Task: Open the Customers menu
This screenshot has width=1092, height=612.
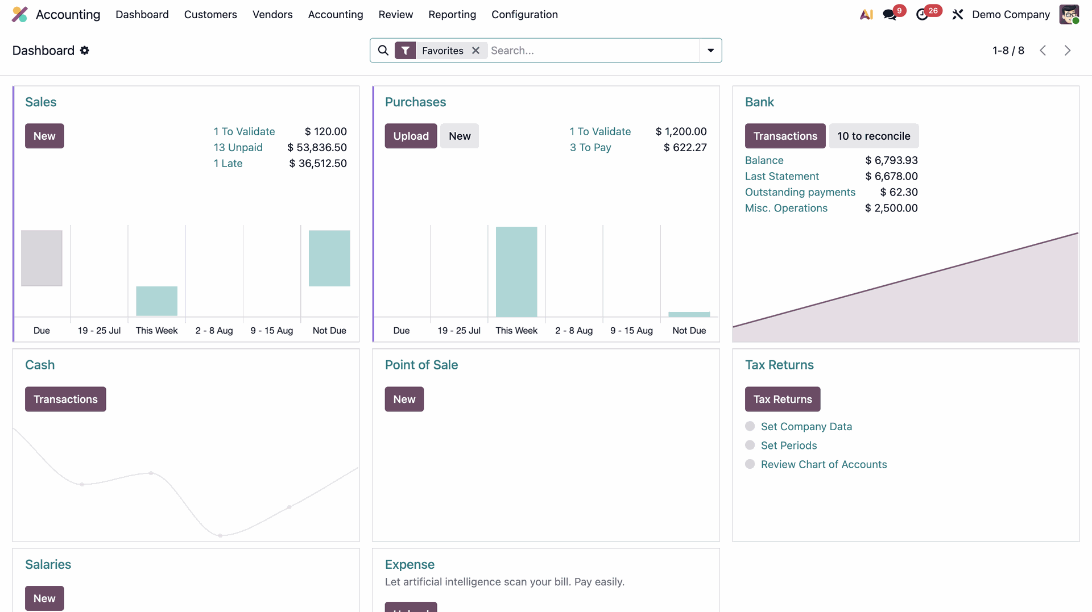Action: click(210, 15)
